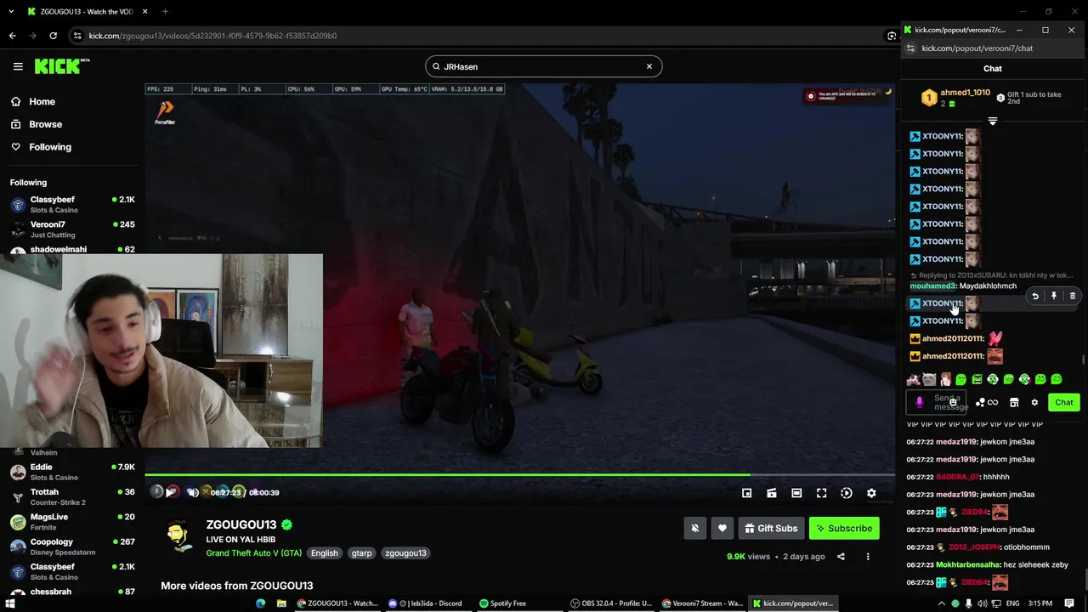Open video player settings gear
The image size is (1088, 612).
[871, 493]
